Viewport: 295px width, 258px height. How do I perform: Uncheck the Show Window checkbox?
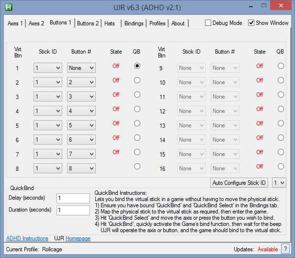(x=251, y=23)
